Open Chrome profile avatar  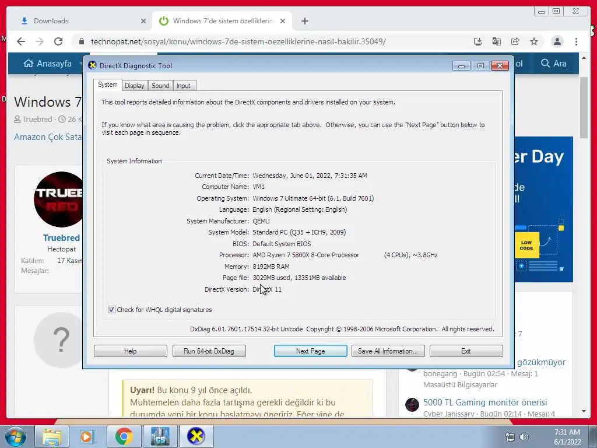[x=557, y=41]
